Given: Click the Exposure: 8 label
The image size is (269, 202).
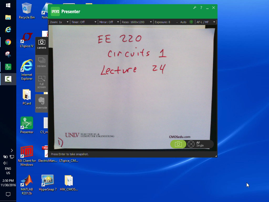Looking at the screenshot, I should pos(162,22).
